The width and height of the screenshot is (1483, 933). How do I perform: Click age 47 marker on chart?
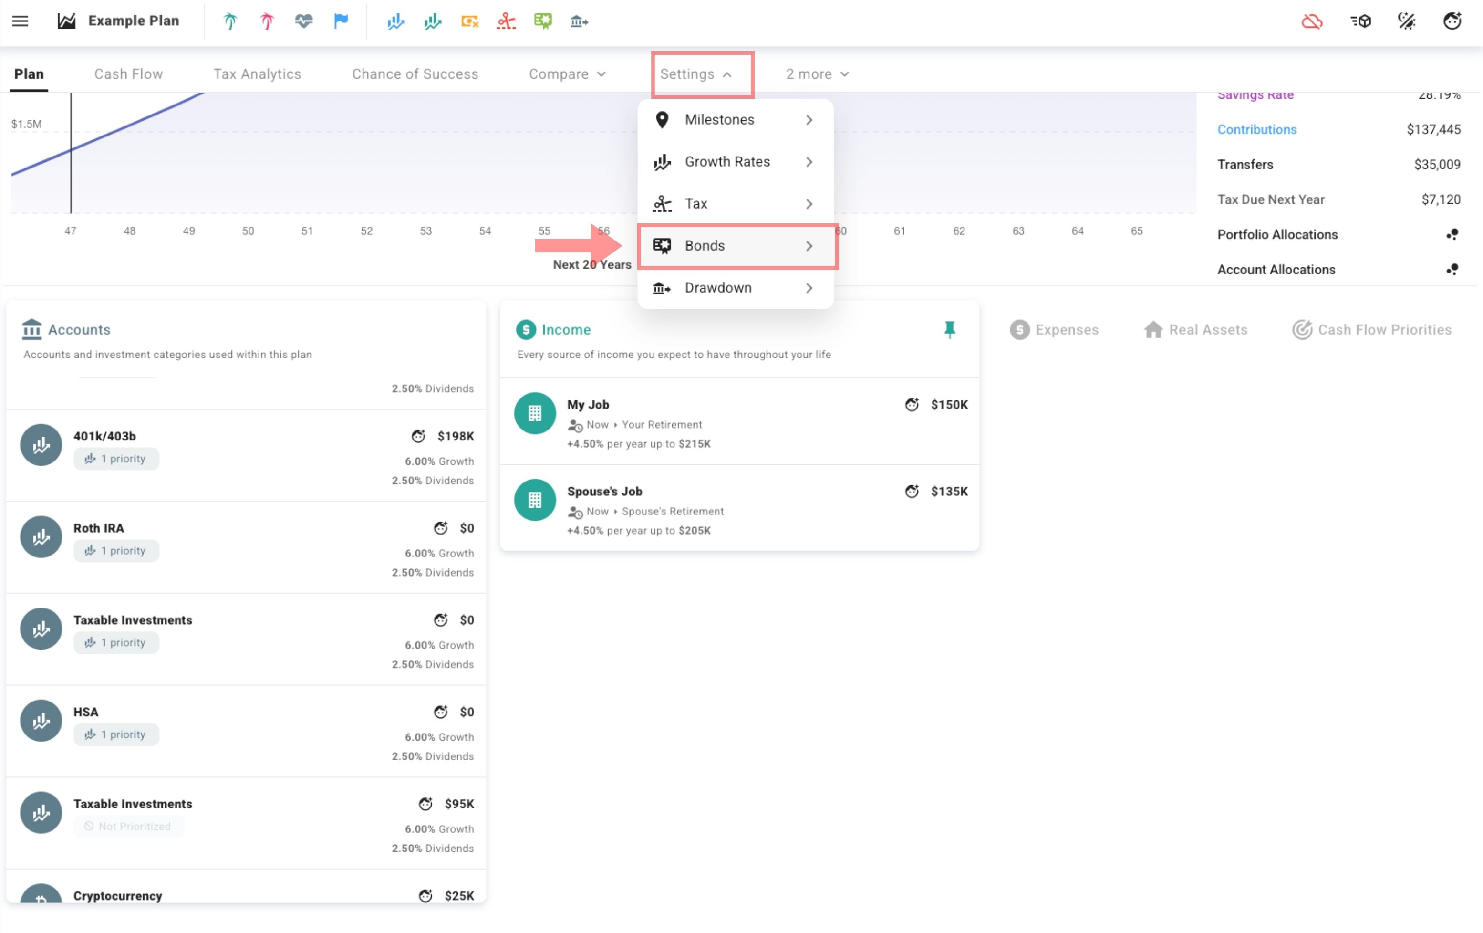(70, 231)
